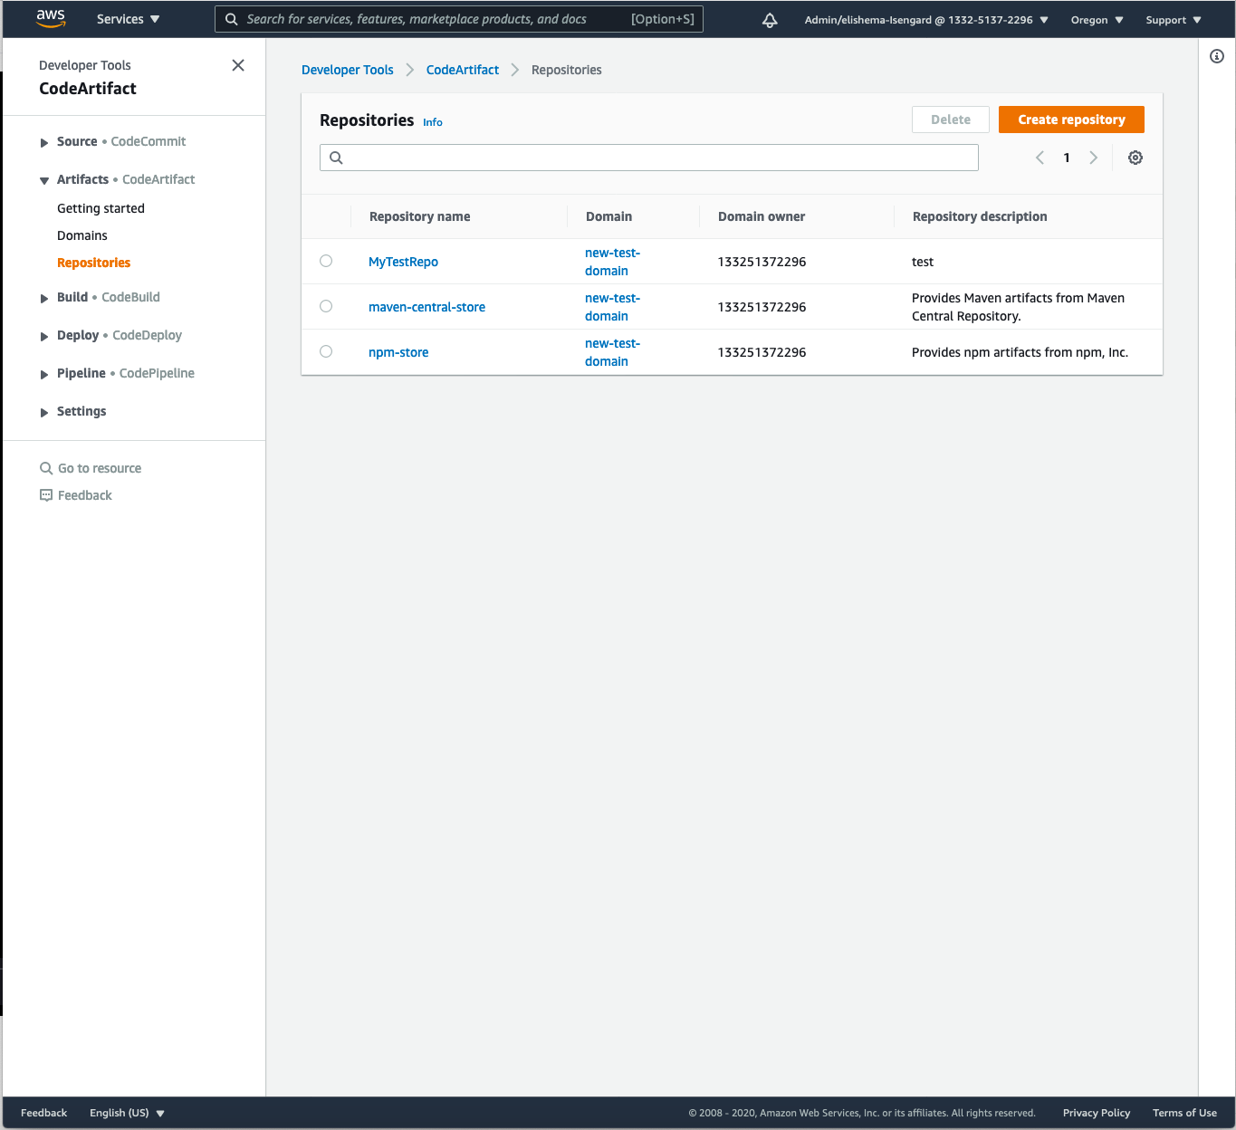Open the Support dropdown menu
The image size is (1236, 1130).
[x=1174, y=20]
